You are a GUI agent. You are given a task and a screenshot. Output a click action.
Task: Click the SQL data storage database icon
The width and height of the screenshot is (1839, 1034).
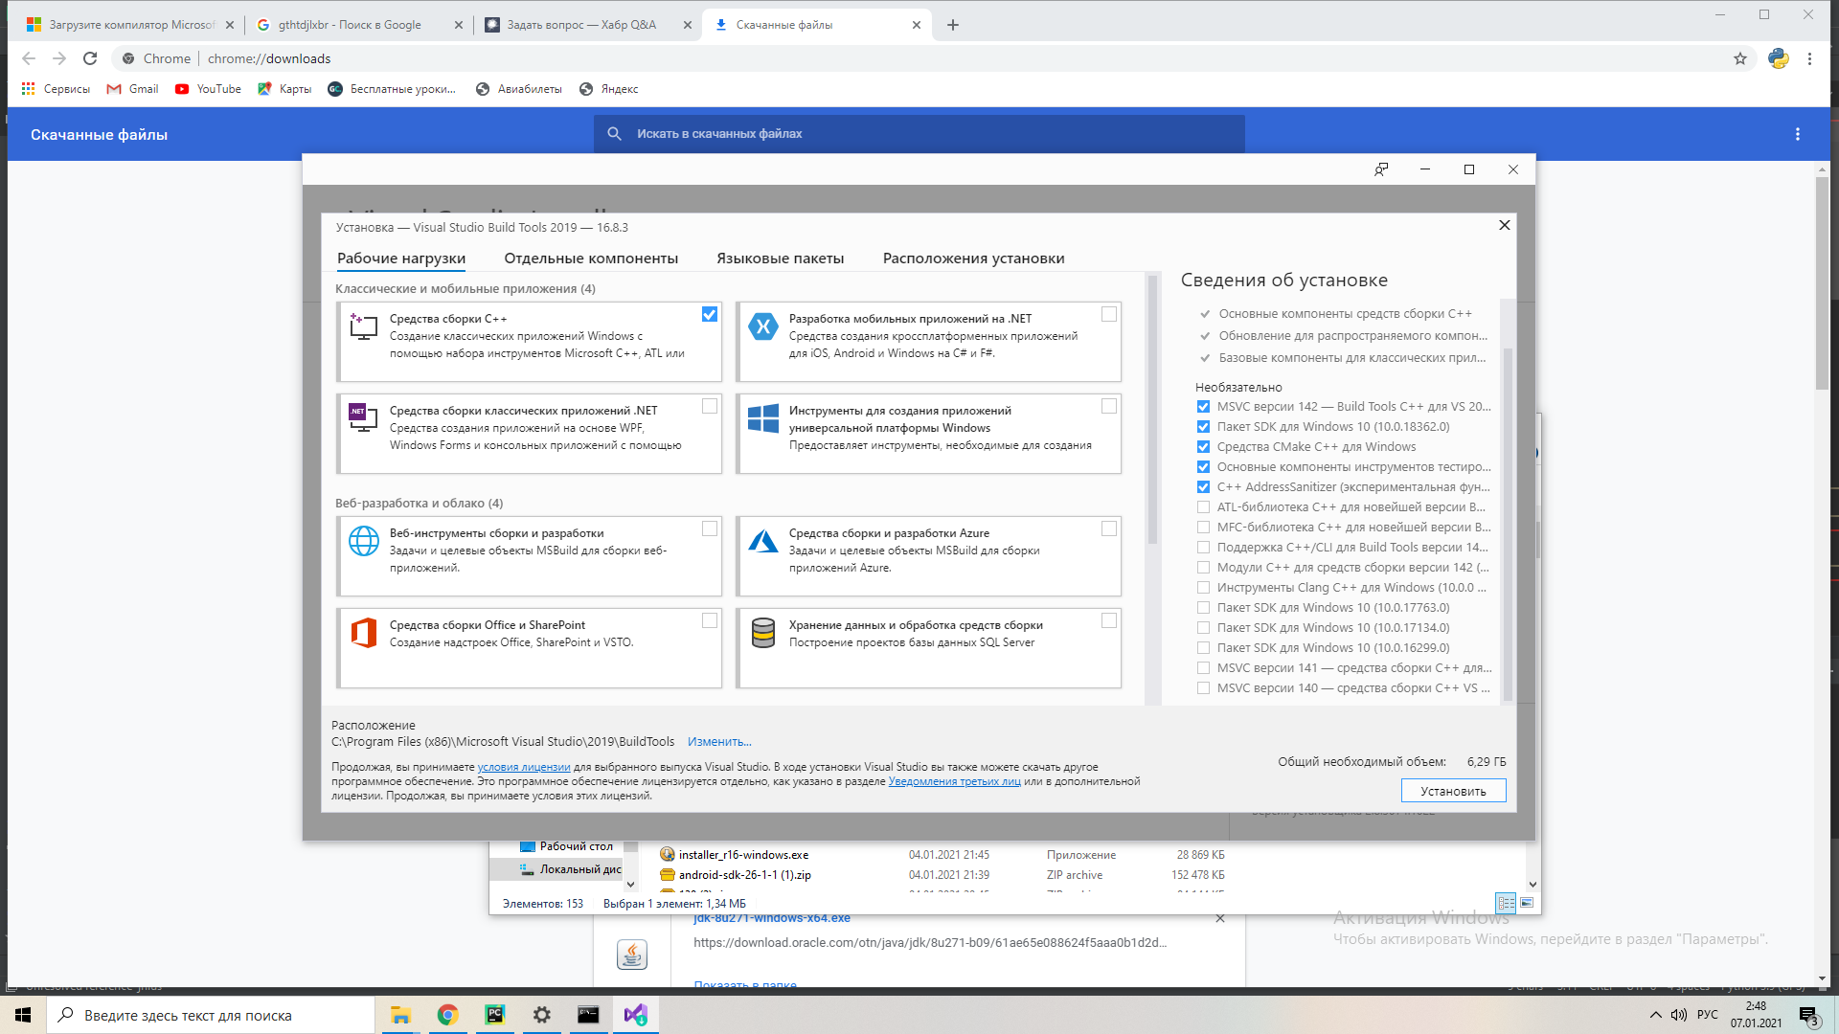click(x=762, y=633)
